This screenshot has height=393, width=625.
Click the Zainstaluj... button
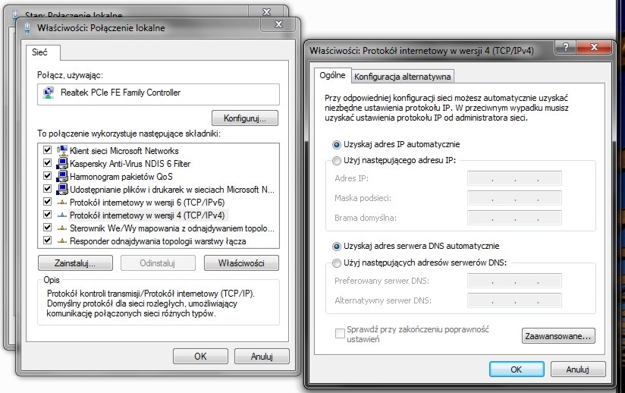(75, 263)
